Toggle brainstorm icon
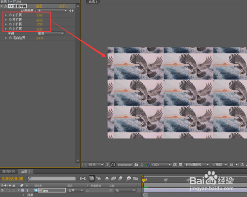 pyautogui.click(x=128, y=178)
